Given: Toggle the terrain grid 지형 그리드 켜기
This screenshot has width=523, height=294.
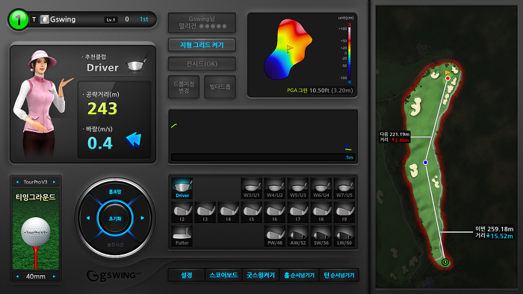Looking at the screenshot, I should click(x=202, y=45).
